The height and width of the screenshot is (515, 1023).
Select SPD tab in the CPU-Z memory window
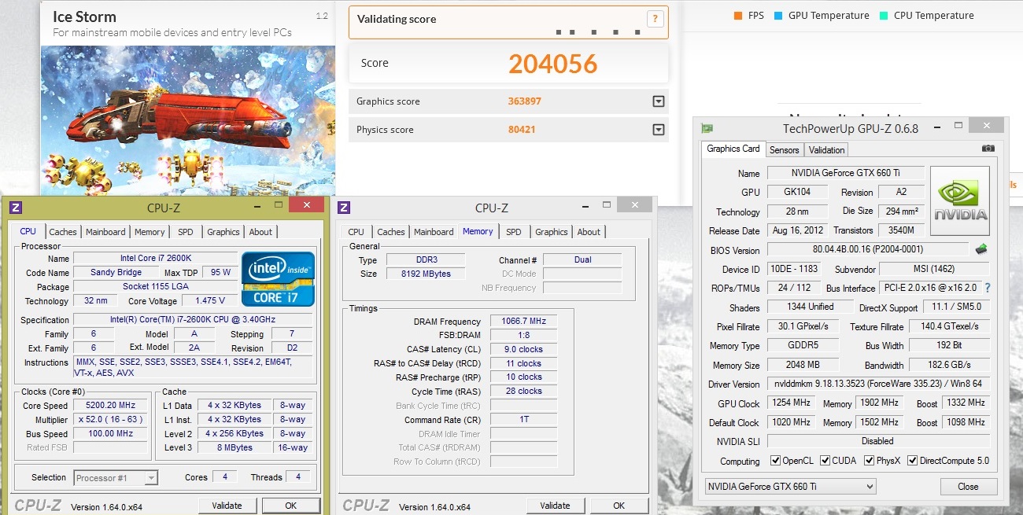[x=514, y=232]
